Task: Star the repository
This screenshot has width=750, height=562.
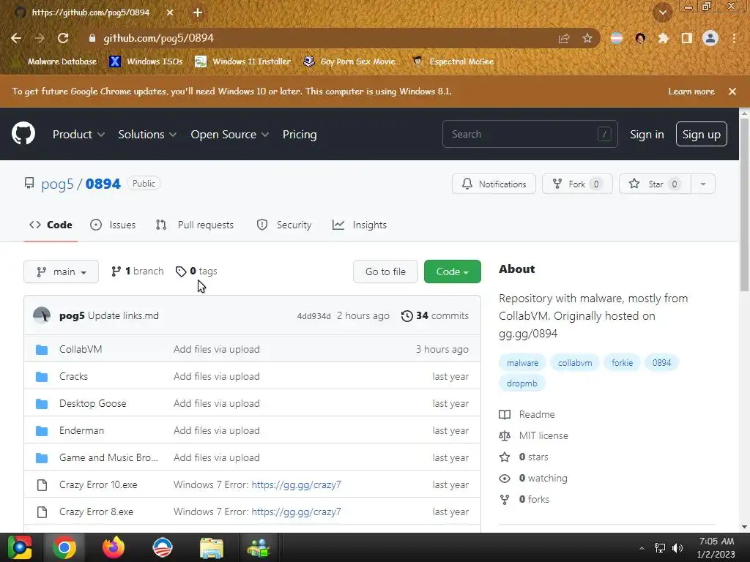Action: pos(655,184)
